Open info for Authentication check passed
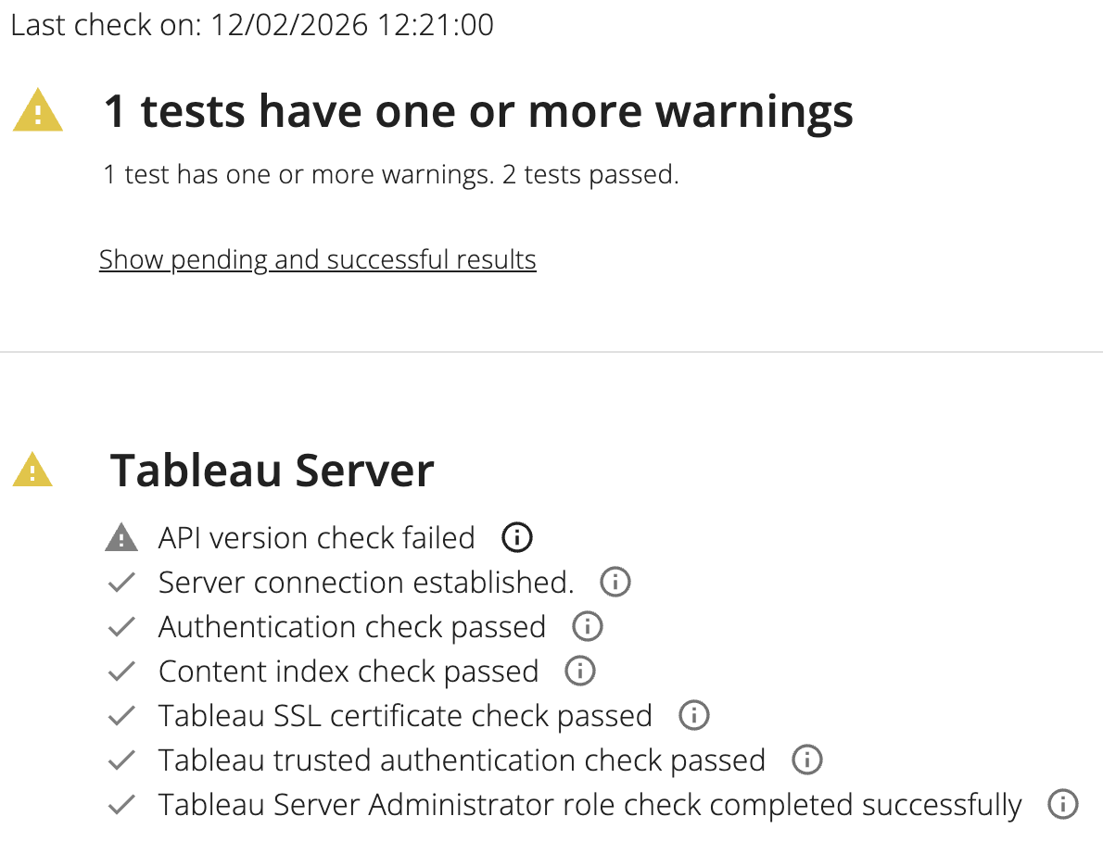This screenshot has width=1103, height=854. click(x=587, y=627)
